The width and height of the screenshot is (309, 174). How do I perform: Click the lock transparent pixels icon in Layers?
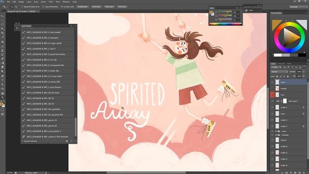pyautogui.click(x=277, y=76)
